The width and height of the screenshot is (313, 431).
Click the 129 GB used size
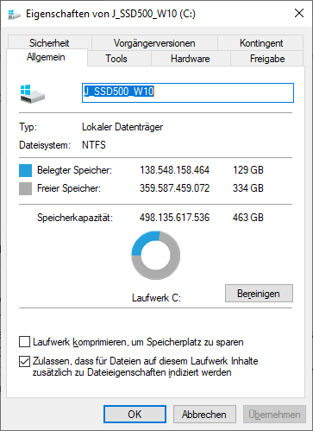248,170
